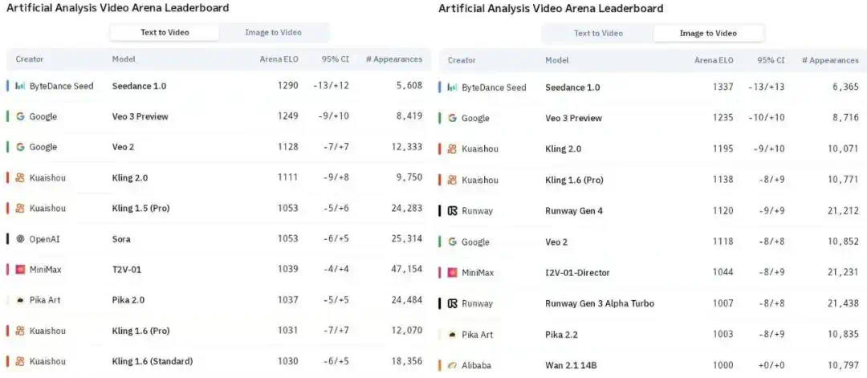Click the MiniMax logo in Text to Video table

pyautogui.click(x=20, y=270)
